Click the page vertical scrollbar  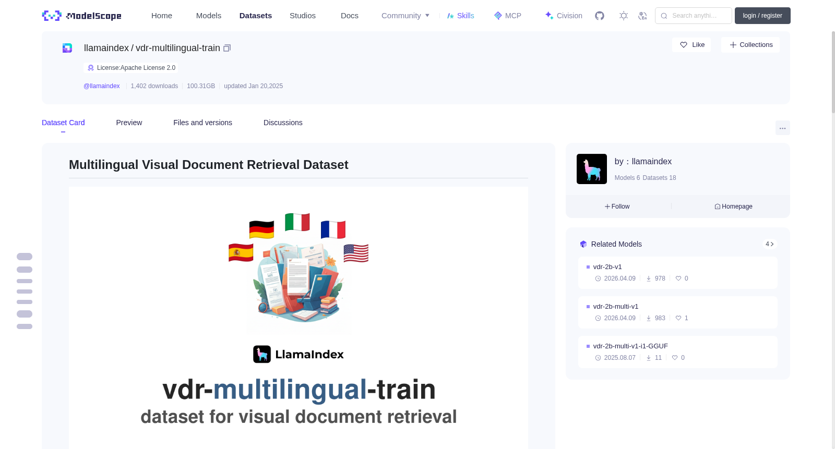(833, 73)
